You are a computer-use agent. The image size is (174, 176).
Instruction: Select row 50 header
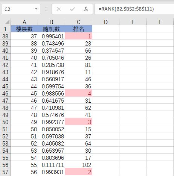pyautogui.click(x=5, y=122)
